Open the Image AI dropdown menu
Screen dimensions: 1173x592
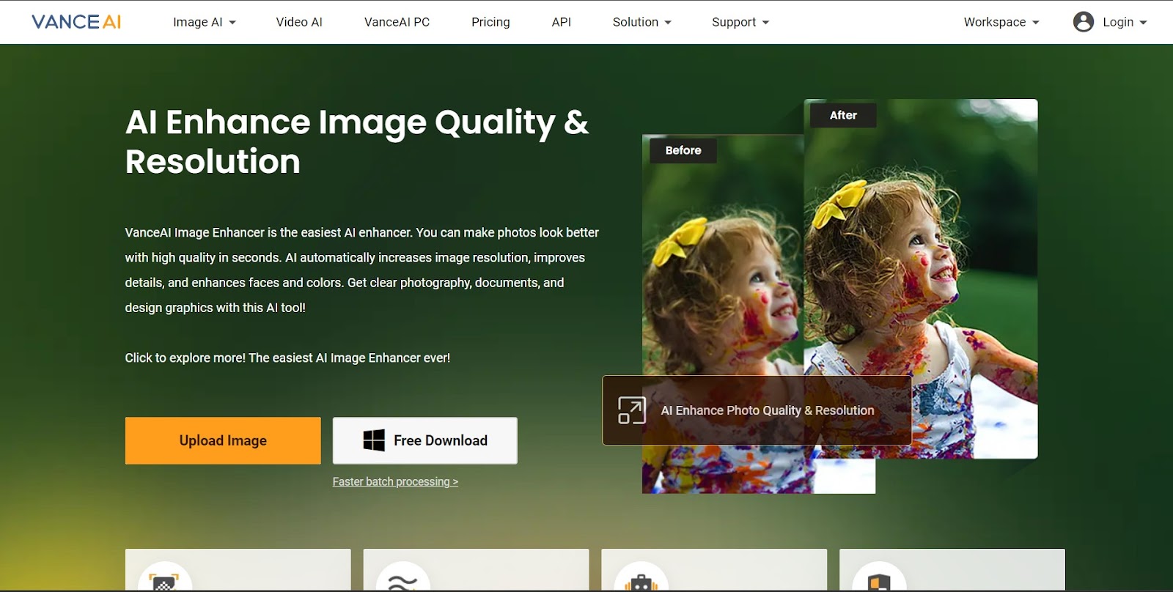pyautogui.click(x=205, y=22)
